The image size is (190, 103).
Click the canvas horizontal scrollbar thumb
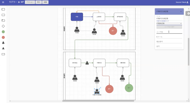(x=98, y=101)
